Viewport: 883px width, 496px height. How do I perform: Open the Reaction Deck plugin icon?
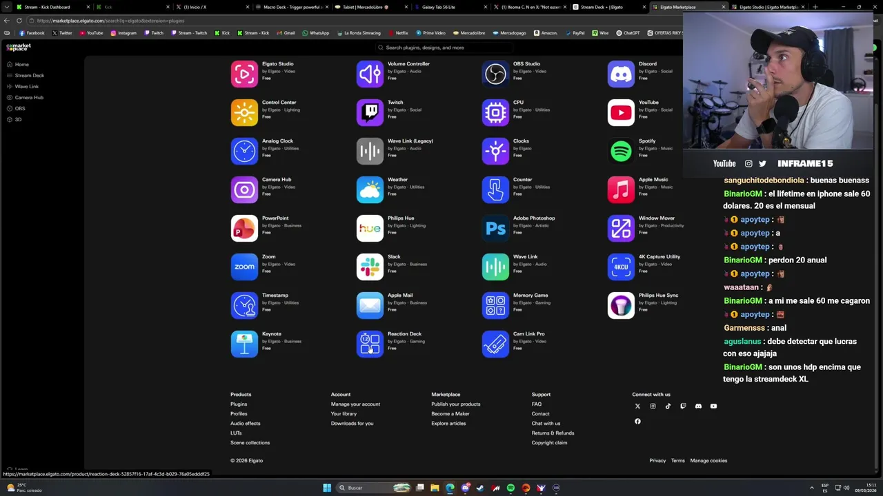tap(370, 344)
